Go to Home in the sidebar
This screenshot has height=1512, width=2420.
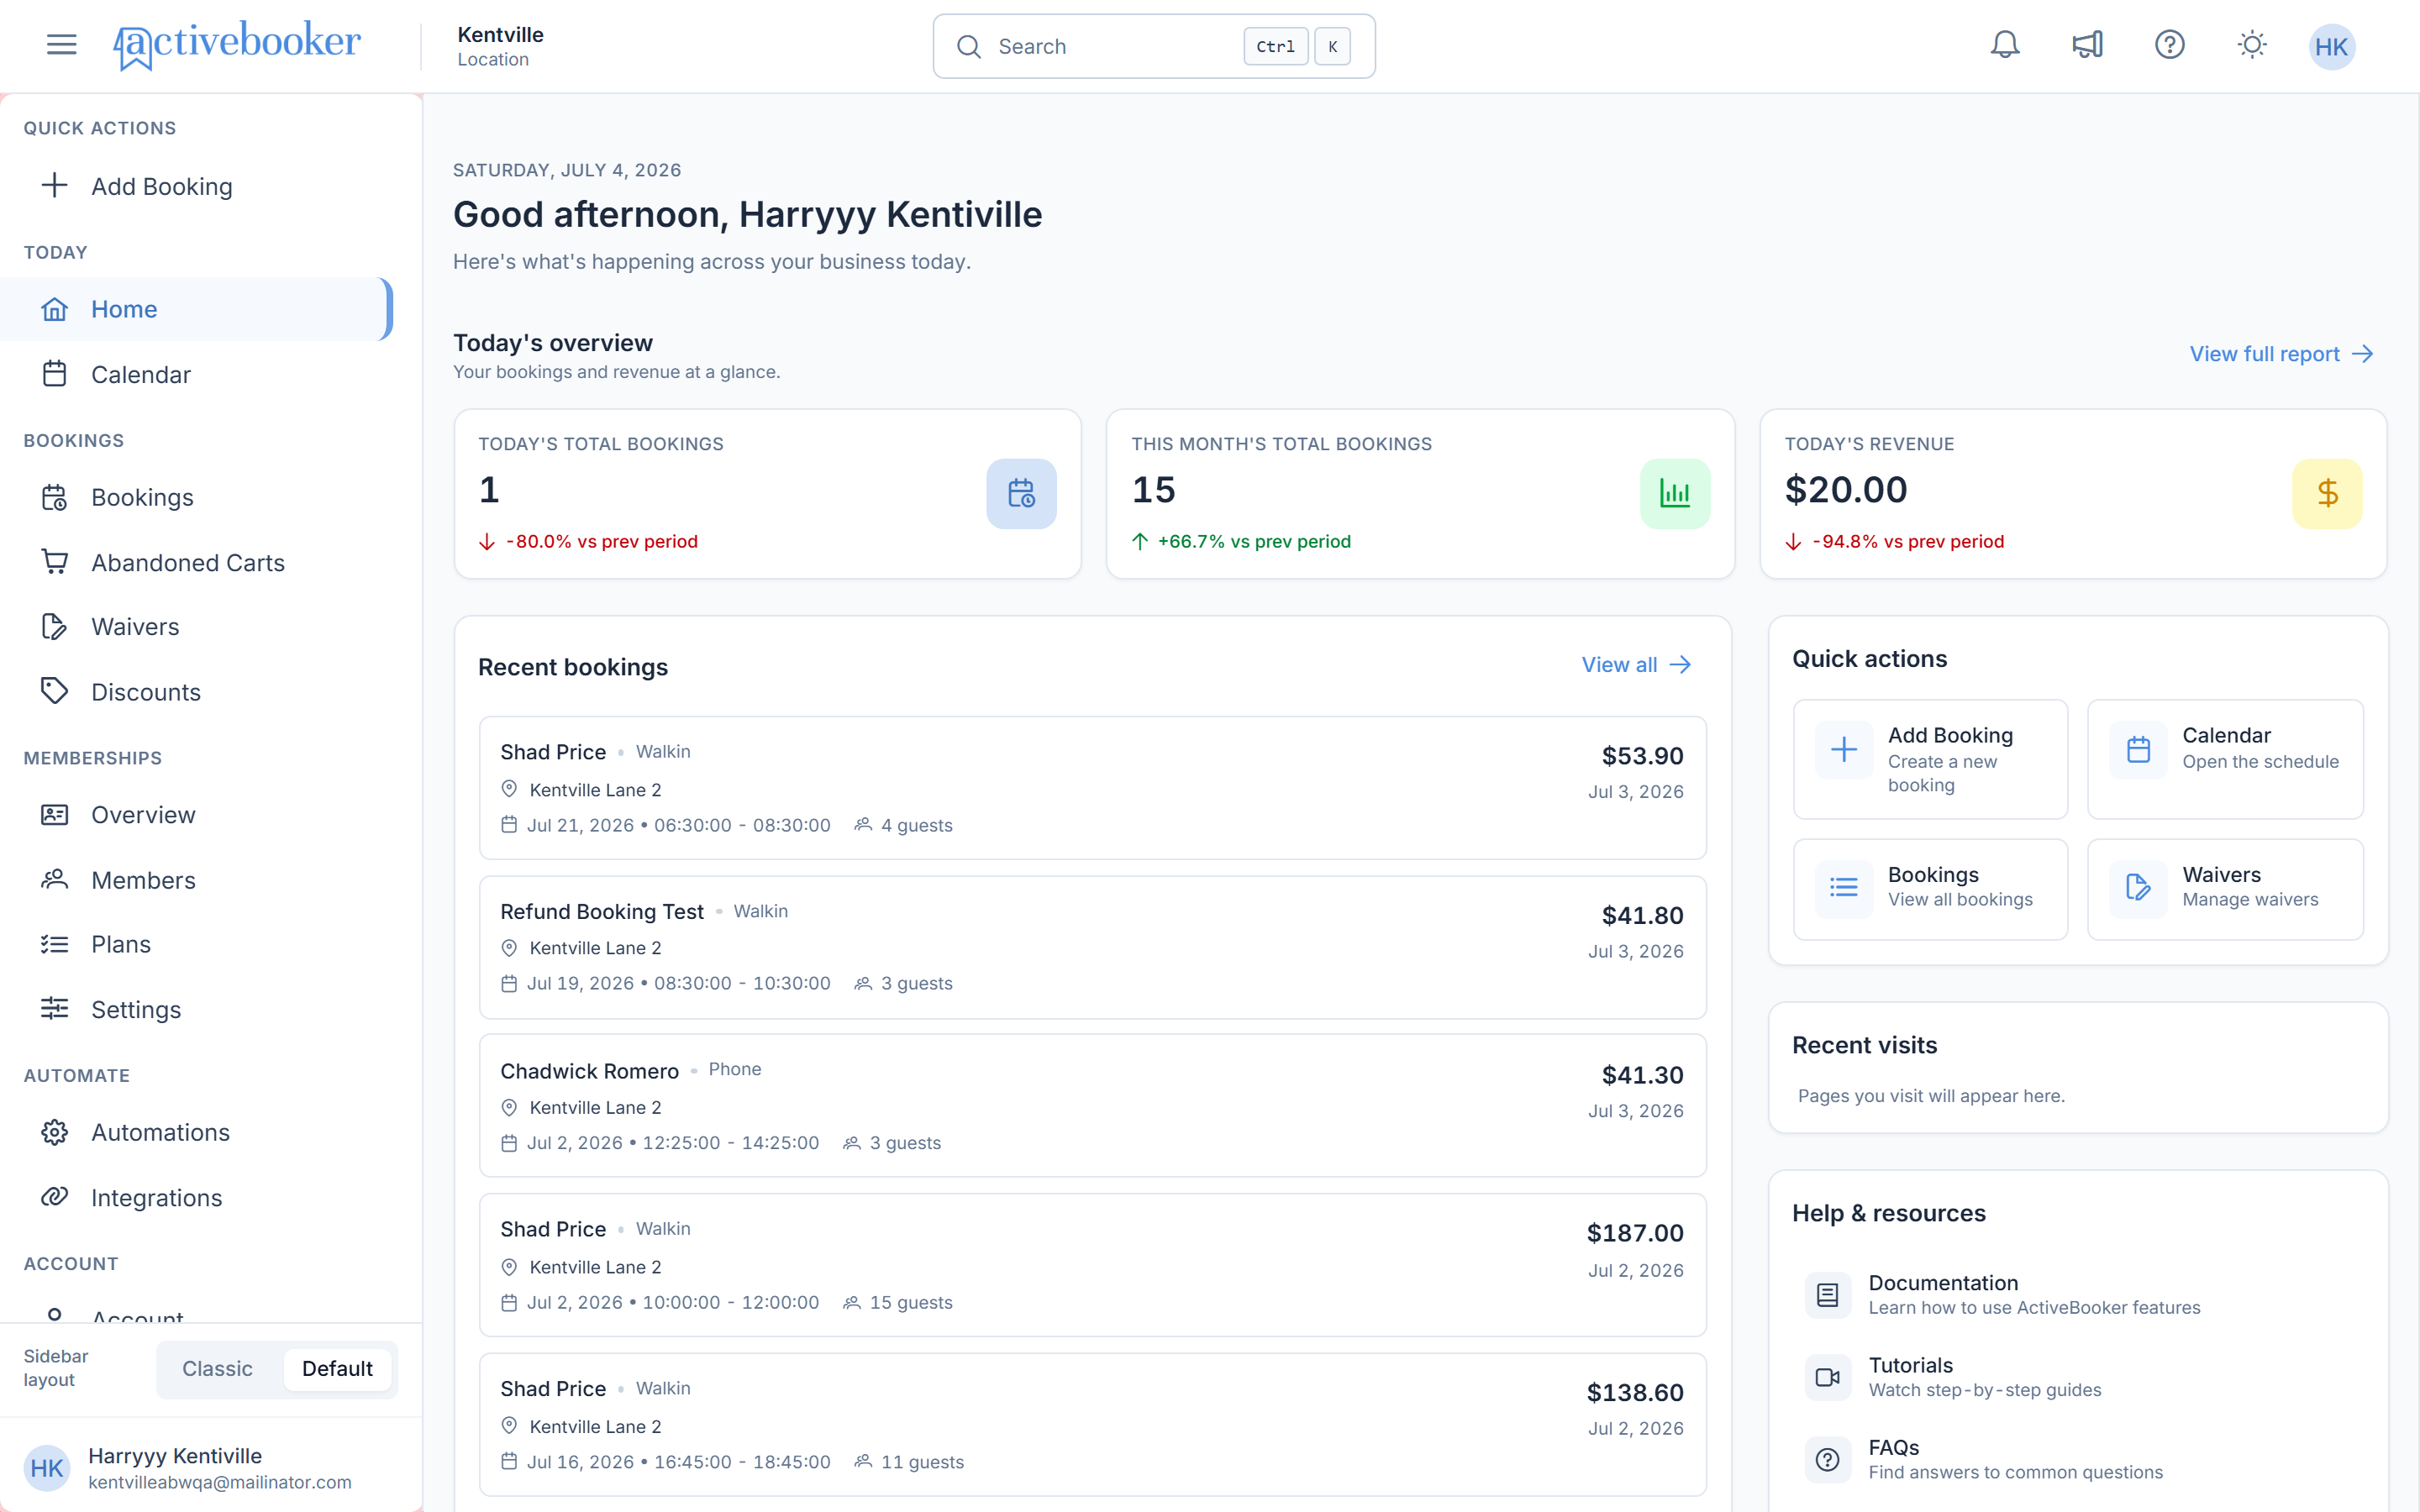(196, 309)
